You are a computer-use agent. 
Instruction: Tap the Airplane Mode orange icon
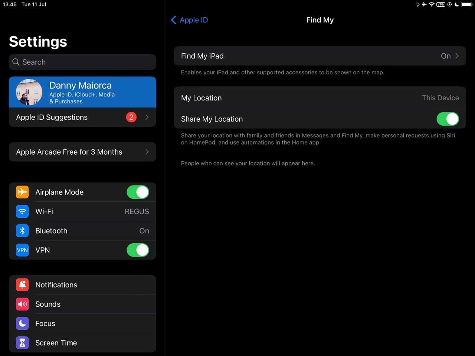22,192
